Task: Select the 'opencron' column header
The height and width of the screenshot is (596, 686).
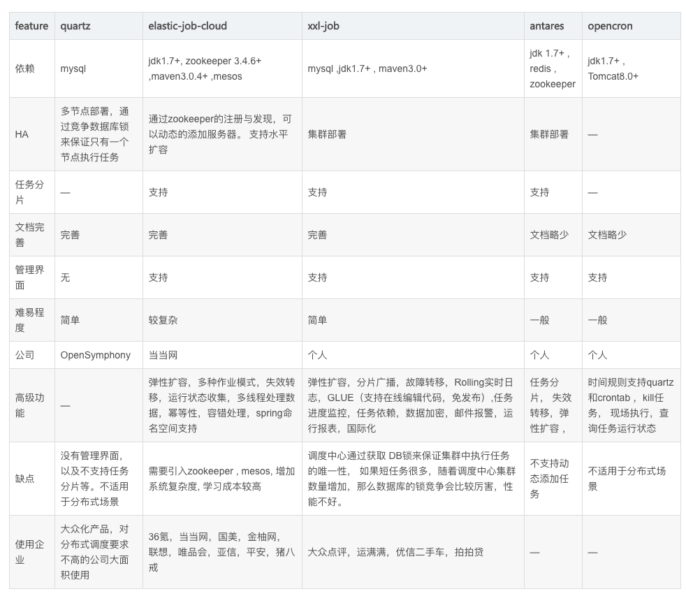Action: pos(632,26)
